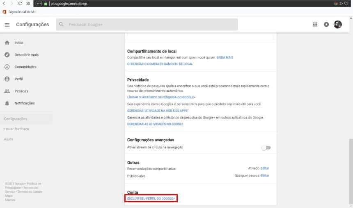Click the page vertical scrollbar thumb
This screenshot has width=353, height=208.
351,171
